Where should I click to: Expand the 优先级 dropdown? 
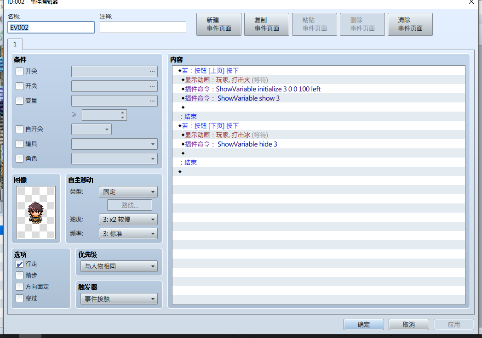tap(119, 266)
